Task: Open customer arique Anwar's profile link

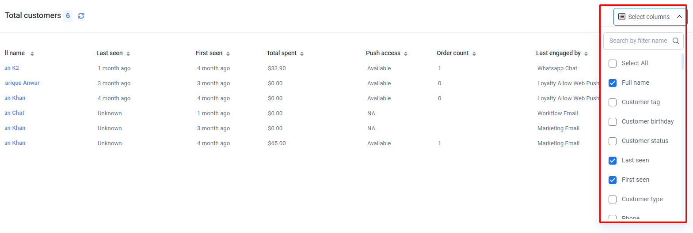Action: pos(22,83)
